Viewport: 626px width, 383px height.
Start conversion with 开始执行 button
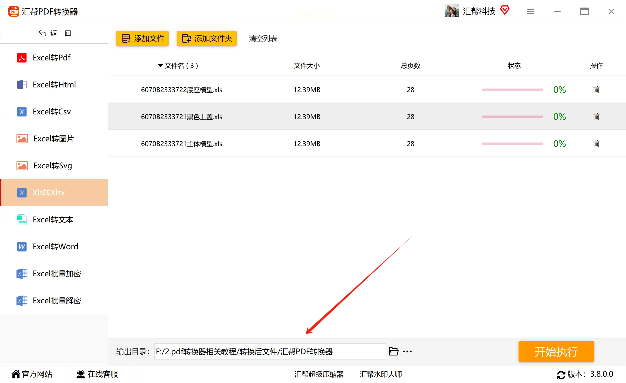click(556, 351)
